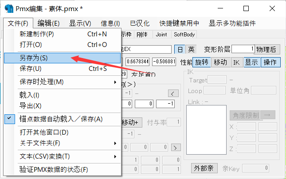Screen dimensions: 286x179
Task: Select 验证PMX数据的状态 menu entry
Action: point(62,170)
